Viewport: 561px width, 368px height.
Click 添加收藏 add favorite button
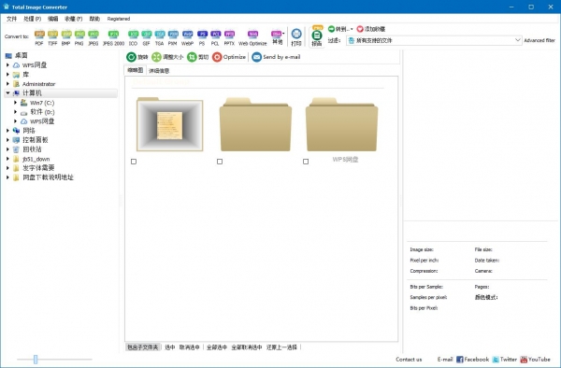pyautogui.click(x=370, y=29)
